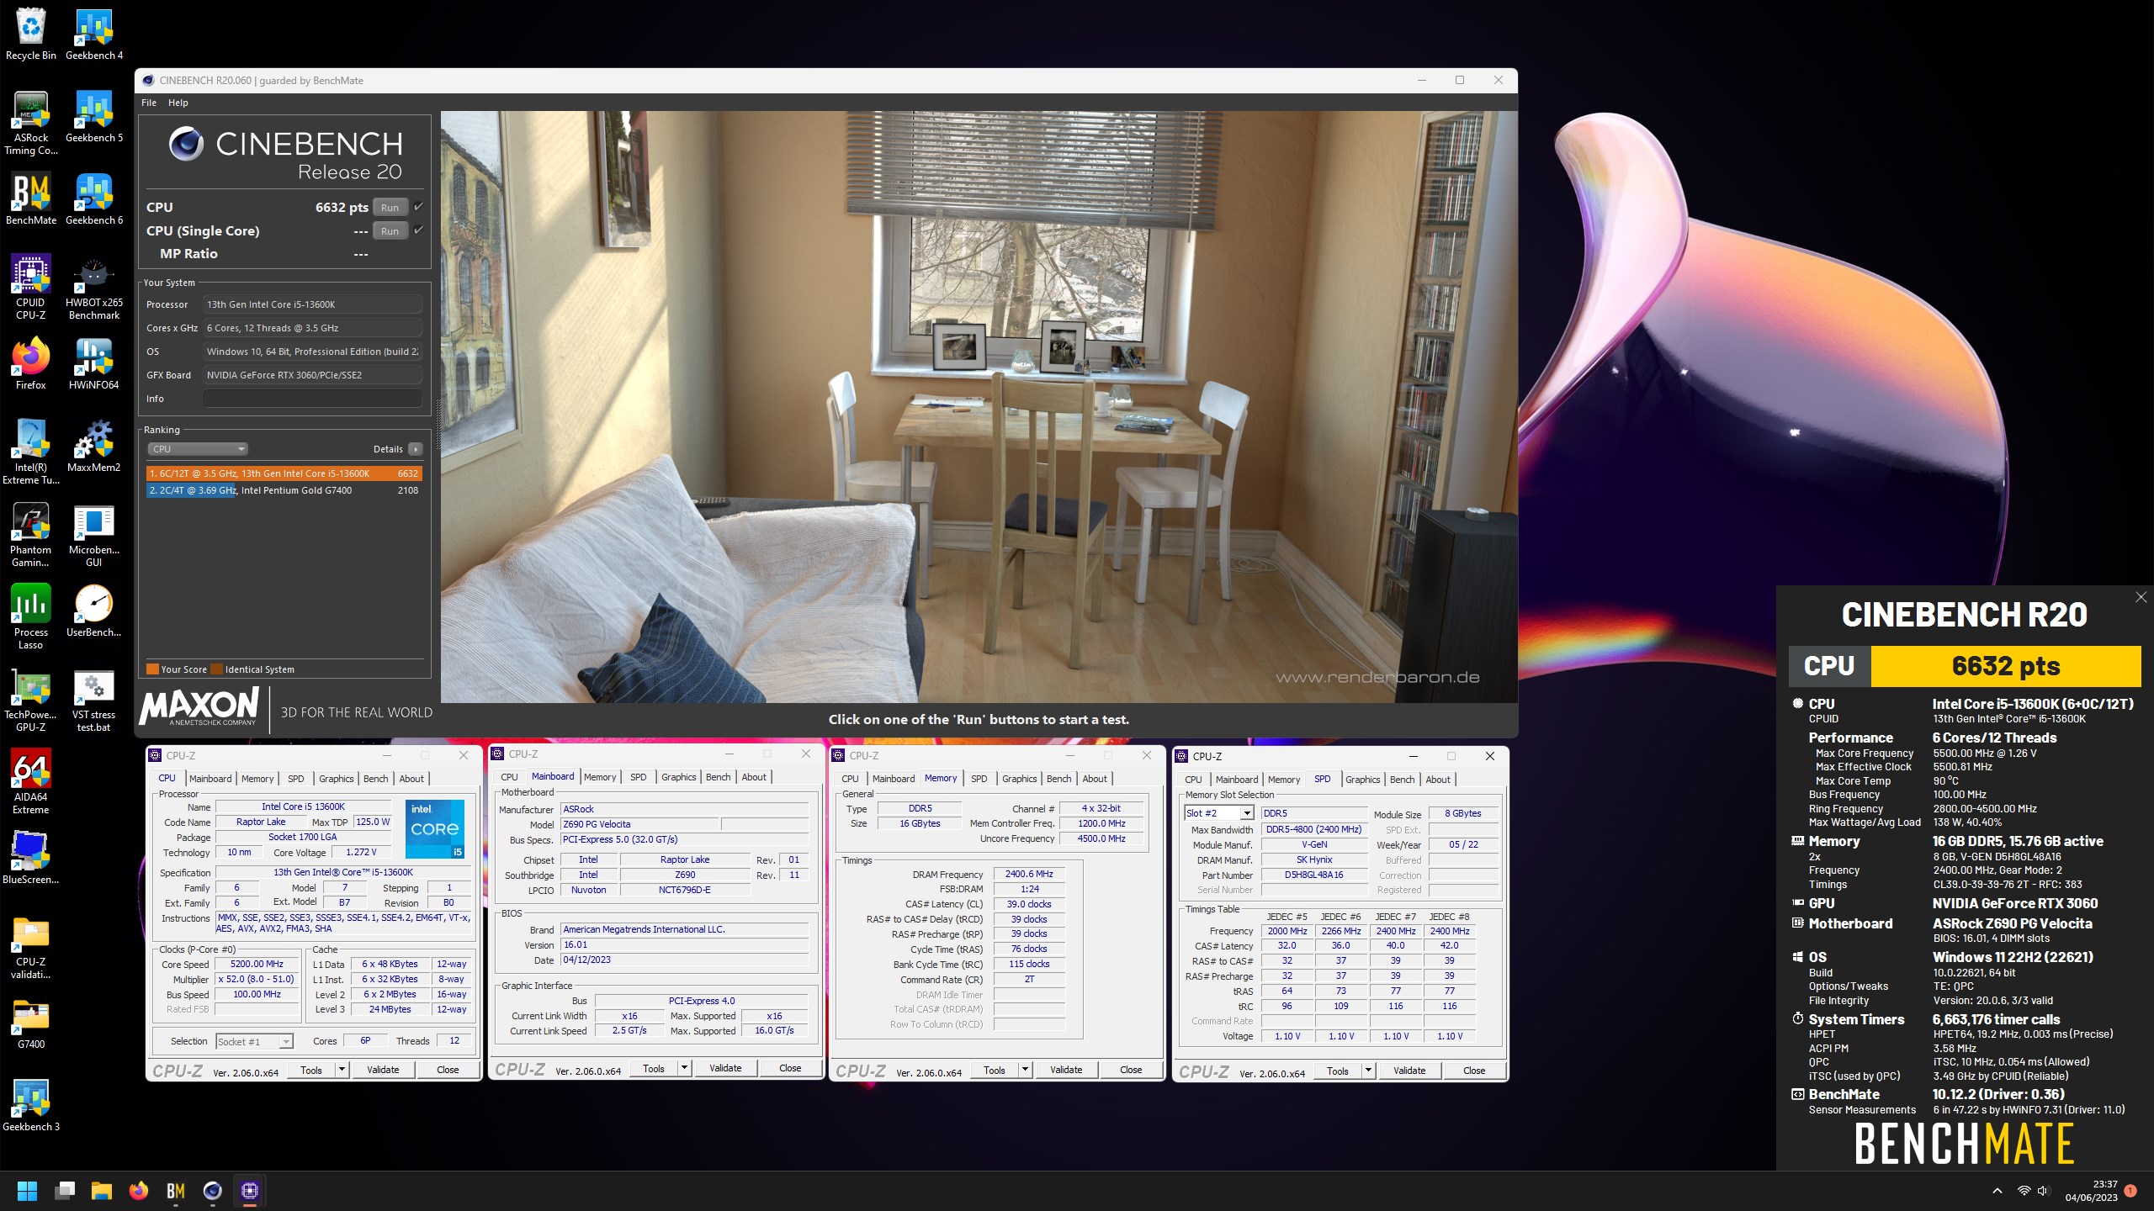Open File Explorer from the taskbar
2154x1211 pixels.
coord(102,1191)
